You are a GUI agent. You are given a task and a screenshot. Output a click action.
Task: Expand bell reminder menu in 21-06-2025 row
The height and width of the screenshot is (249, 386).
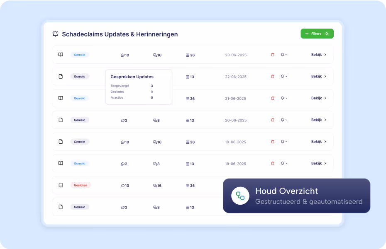284,98
